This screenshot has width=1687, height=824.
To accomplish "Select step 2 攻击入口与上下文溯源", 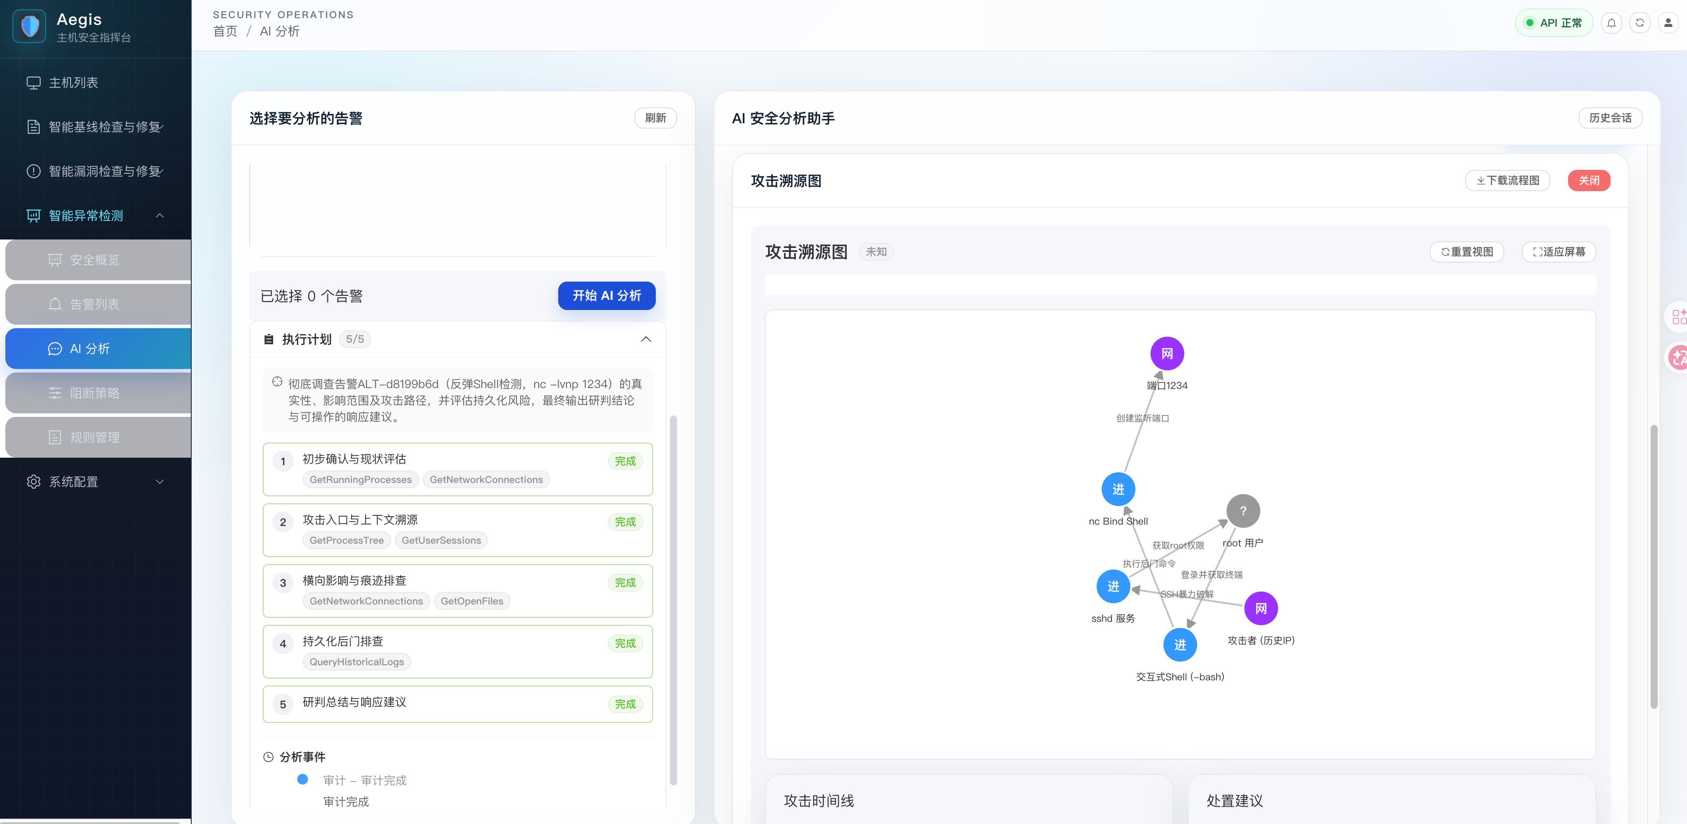I will coord(458,530).
